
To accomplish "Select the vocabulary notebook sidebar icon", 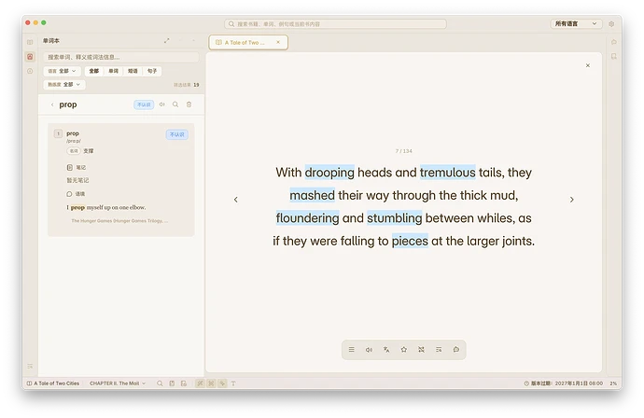I will (30, 57).
